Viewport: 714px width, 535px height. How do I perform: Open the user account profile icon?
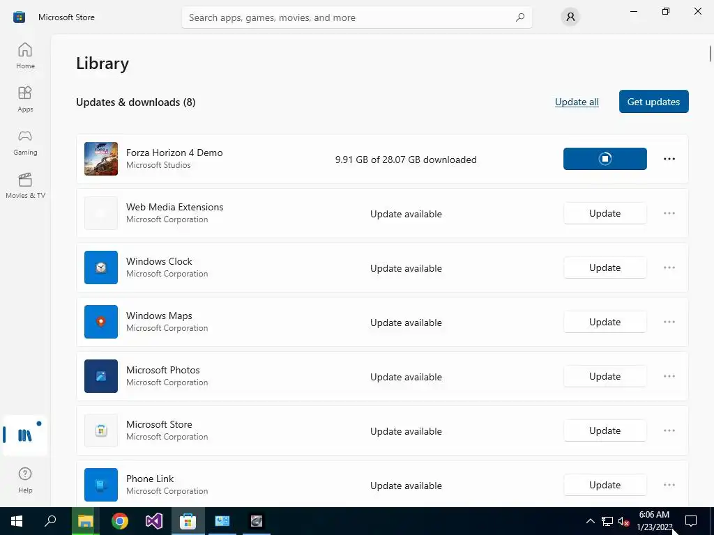570,17
